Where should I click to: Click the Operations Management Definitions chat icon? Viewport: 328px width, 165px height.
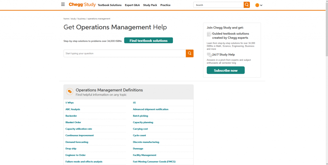70,92
